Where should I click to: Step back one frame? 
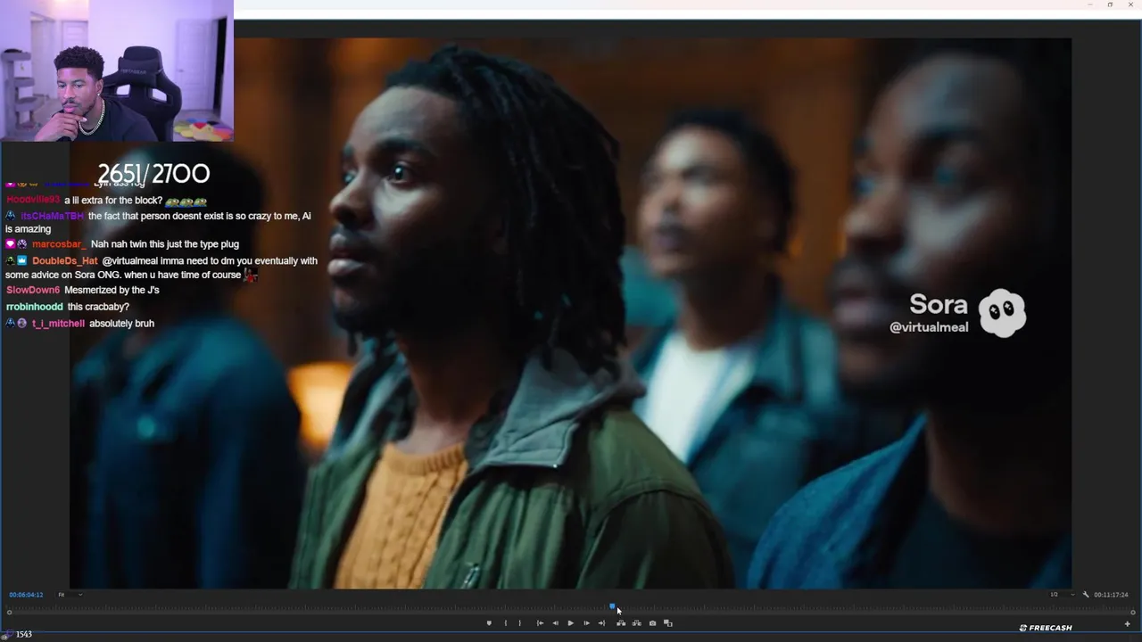click(555, 623)
